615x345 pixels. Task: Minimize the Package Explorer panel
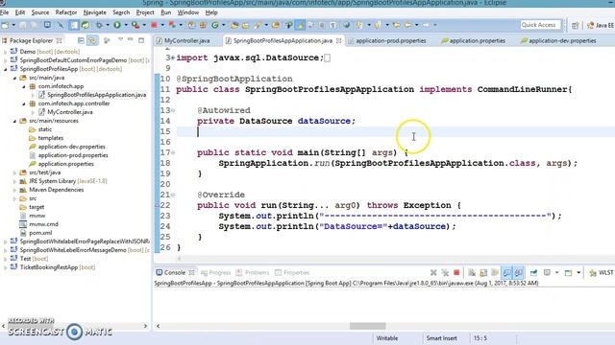click(131, 40)
